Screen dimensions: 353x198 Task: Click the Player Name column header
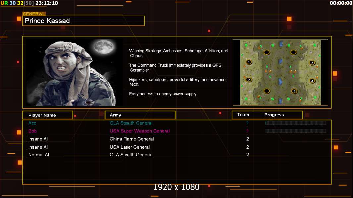(47, 115)
